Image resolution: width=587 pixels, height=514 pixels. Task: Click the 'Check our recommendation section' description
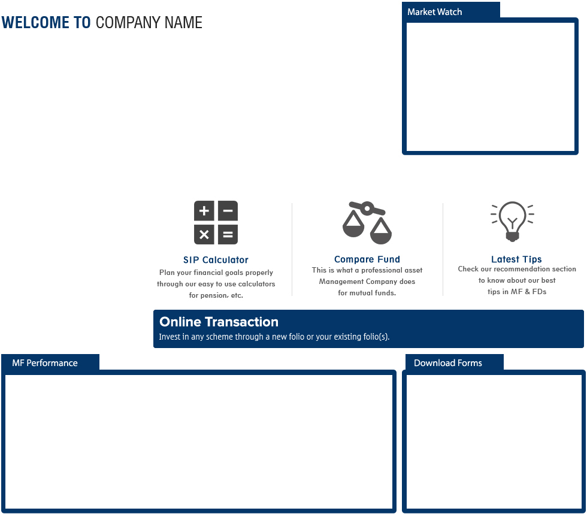(516, 269)
